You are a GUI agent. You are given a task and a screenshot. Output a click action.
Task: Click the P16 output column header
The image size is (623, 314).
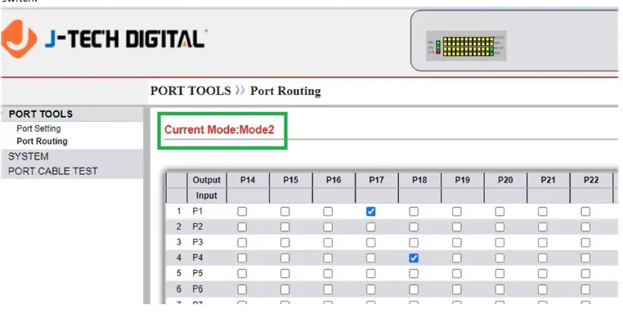(334, 180)
